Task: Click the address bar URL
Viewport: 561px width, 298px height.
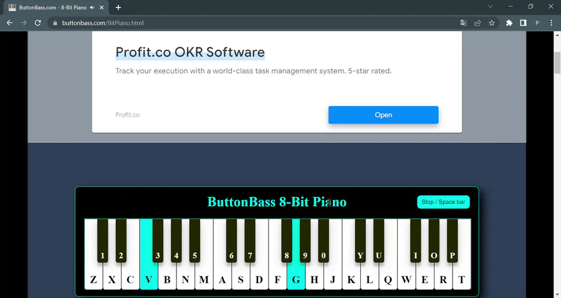Action: point(103,23)
